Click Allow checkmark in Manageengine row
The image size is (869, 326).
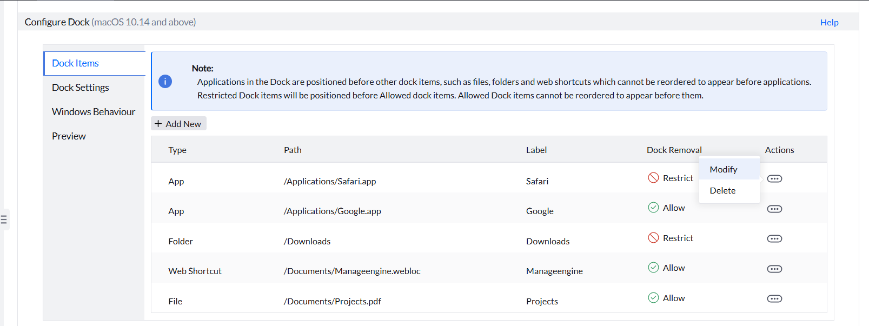pyautogui.click(x=653, y=268)
